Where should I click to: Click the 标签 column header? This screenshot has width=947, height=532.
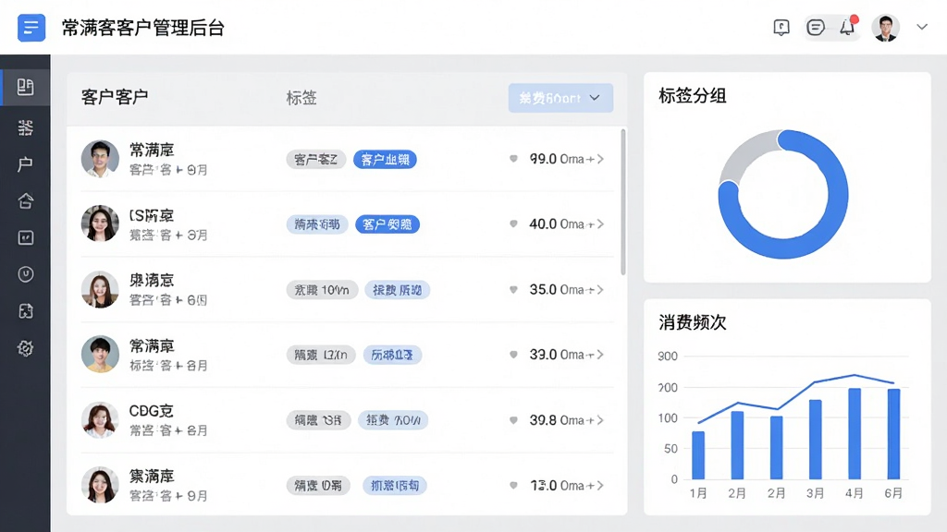click(301, 98)
